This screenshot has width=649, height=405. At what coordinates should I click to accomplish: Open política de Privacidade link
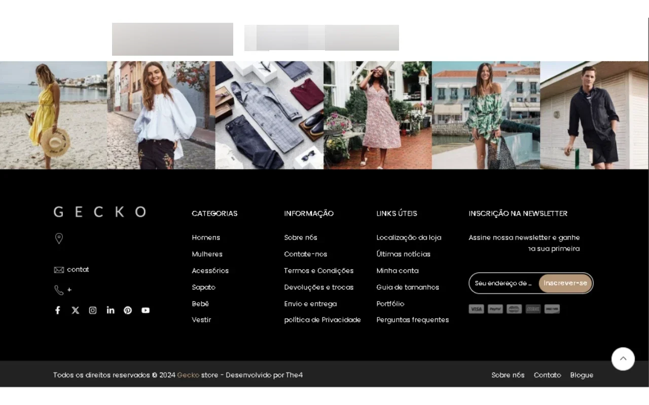tap(322, 320)
